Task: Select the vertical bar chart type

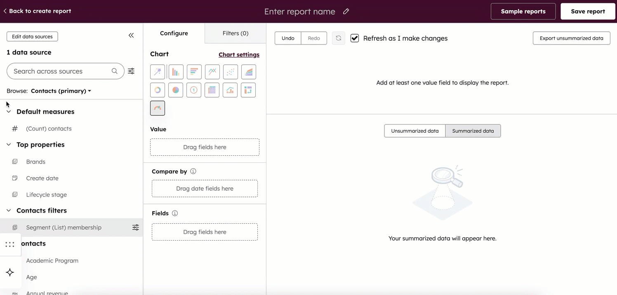Action: pos(176,72)
